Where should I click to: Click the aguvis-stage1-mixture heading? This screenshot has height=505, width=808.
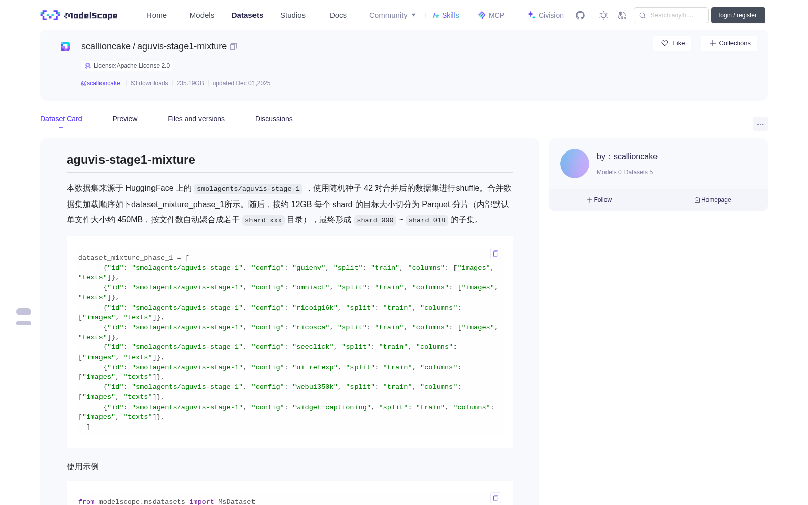pos(131,160)
